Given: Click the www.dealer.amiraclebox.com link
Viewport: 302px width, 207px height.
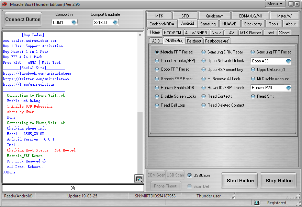Looking at the screenshot, I should pos(30,40).
